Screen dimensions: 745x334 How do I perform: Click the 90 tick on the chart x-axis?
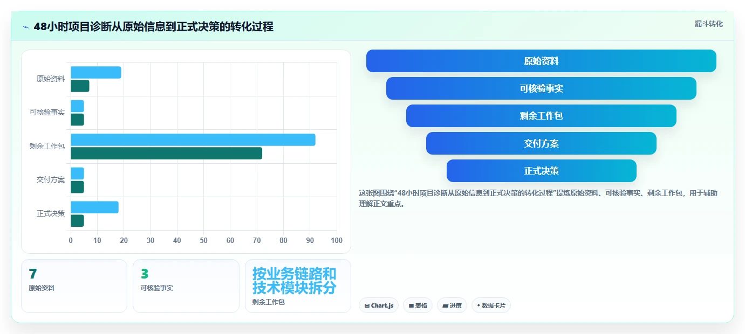310,240
